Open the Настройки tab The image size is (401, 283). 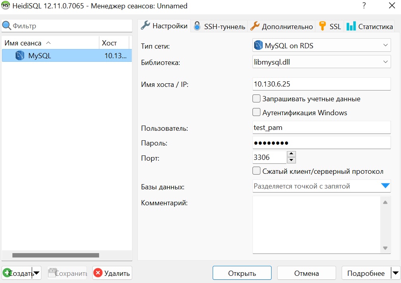click(x=164, y=26)
